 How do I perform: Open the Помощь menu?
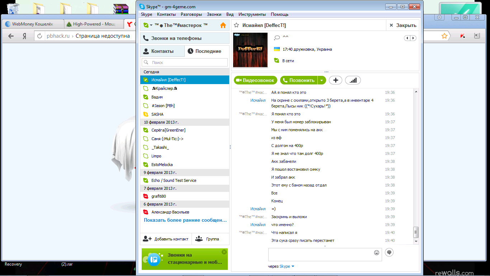click(279, 14)
